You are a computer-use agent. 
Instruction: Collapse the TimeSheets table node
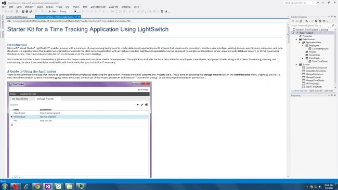(x=303, y=58)
